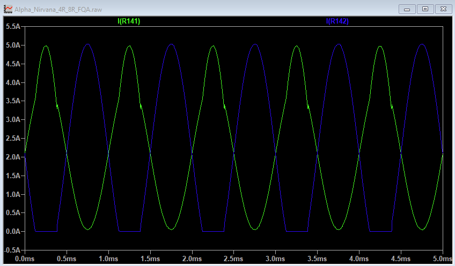
Task: Click the 1.5A vertical axis label
Action: pyautogui.click(x=13, y=176)
